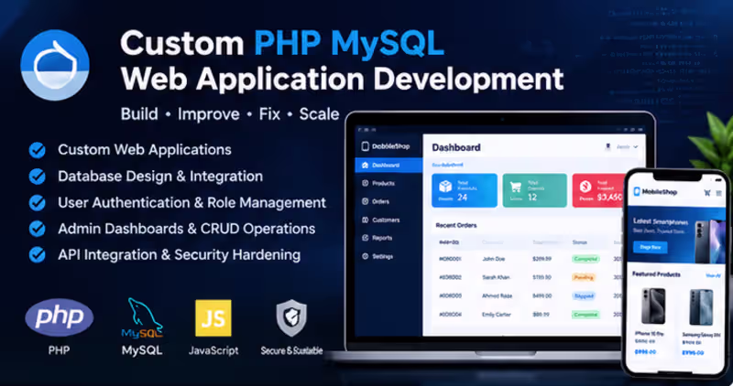Open Reports in the laptop sidebar

point(388,238)
